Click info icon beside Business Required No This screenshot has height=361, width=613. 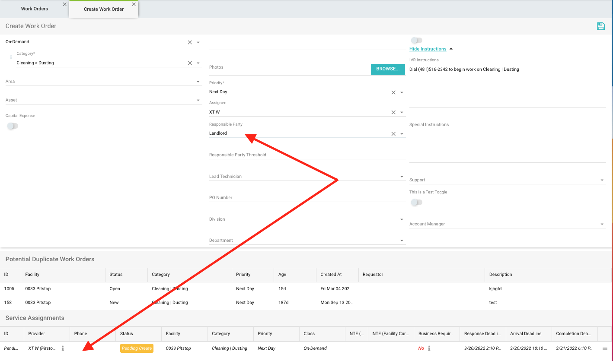(429, 348)
